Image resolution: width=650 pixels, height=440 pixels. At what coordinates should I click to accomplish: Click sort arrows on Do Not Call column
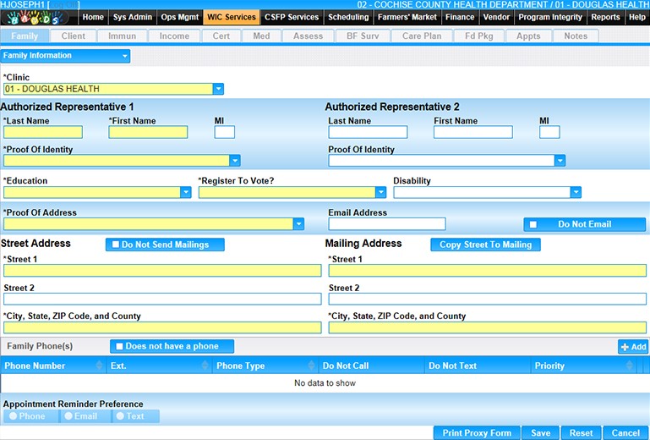pos(417,366)
